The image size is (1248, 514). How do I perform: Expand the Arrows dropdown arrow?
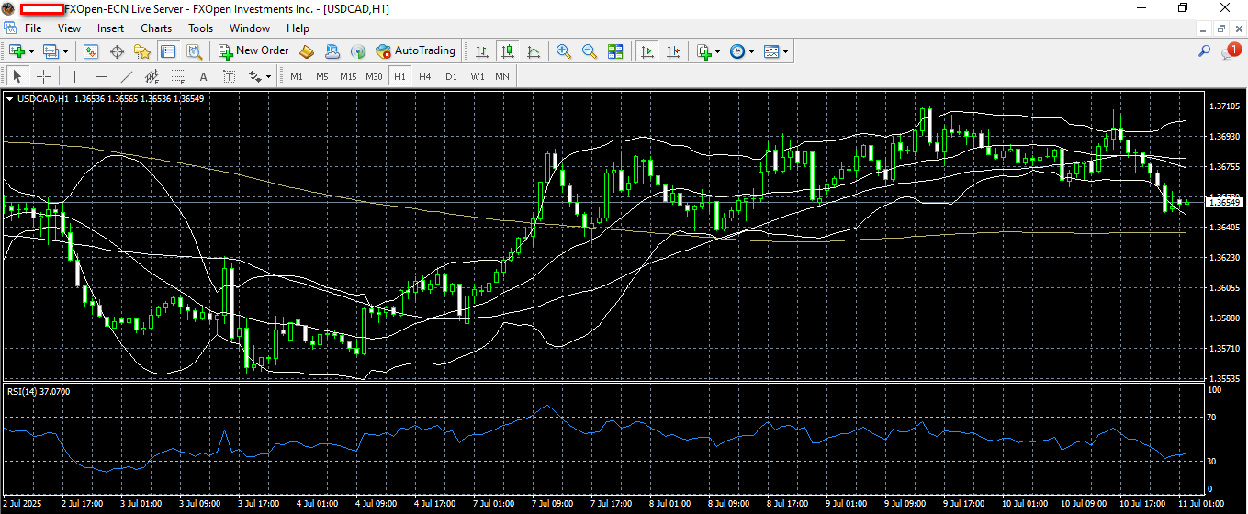coord(268,76)
